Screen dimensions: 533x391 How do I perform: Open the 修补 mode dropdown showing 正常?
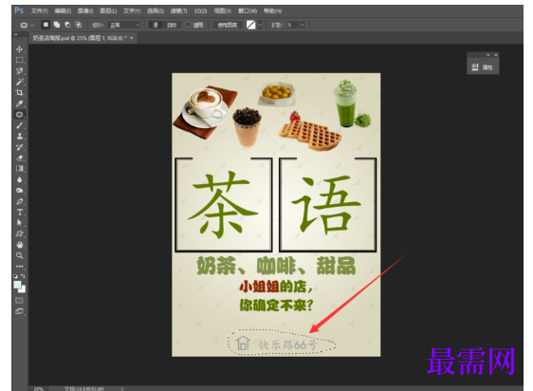tap(123, 25)
